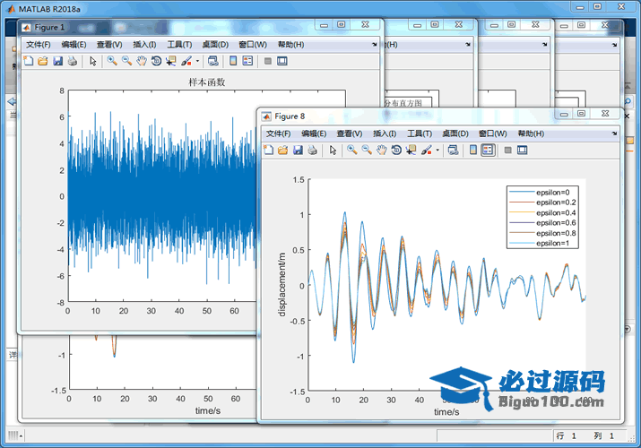The width and height of the screenshot is (641, 448).
Task: Open Brush color dropdown arrow in Figure 1
Action: (x=197, y=61)
